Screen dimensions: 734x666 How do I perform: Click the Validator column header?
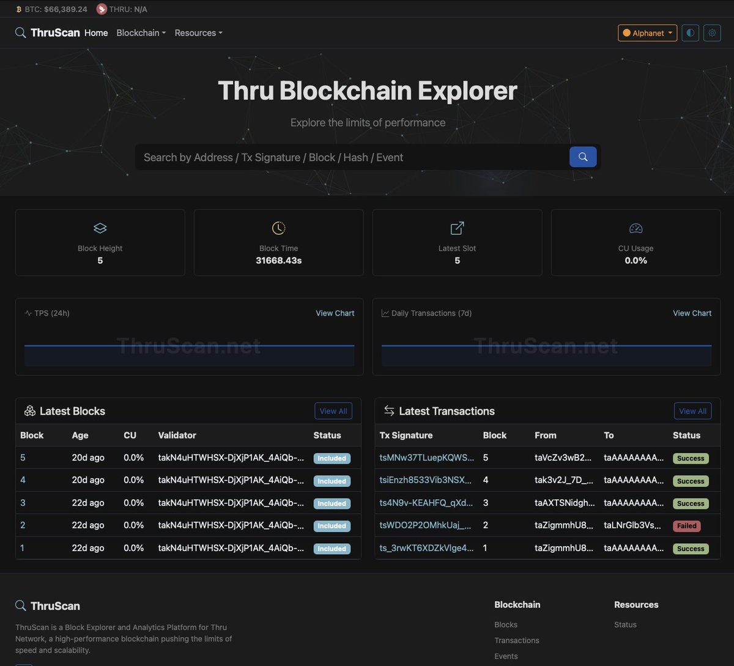(x=177, y=435)
